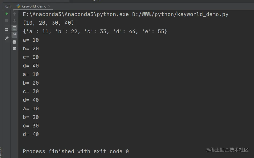Toggle Scroll to End of console

click(x=14, y=35)
